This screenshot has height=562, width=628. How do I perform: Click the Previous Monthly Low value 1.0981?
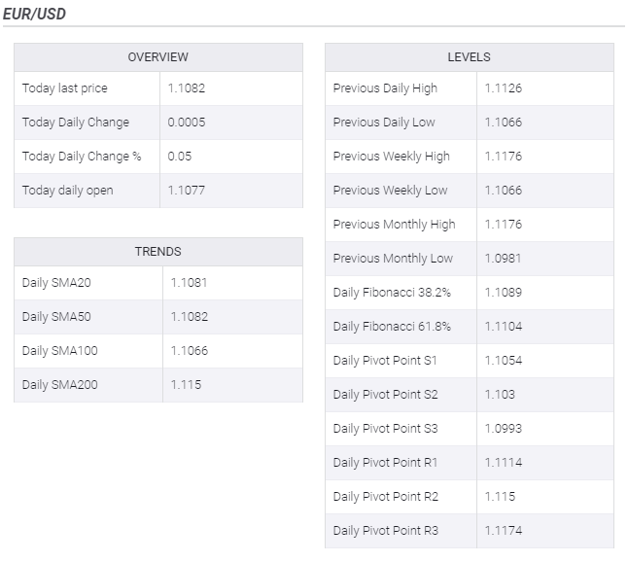(x=504, y=259)
